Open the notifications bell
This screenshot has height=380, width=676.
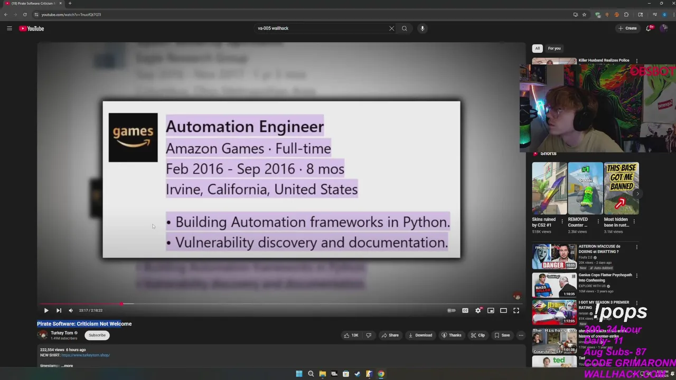click(649, 28)
